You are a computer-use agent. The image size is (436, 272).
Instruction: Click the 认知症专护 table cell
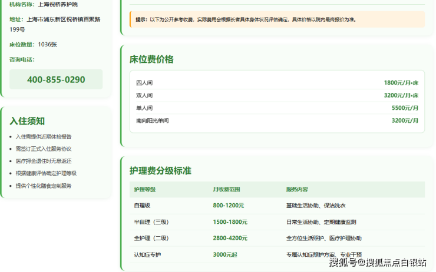click(147, 254)
